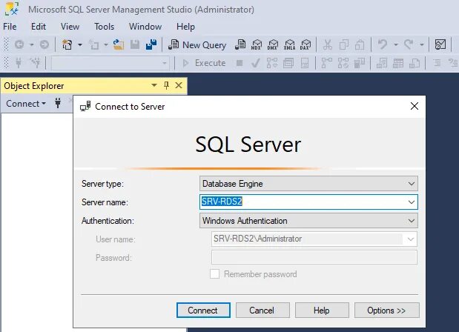Pin the Object Explorer panel

[166, 85]
